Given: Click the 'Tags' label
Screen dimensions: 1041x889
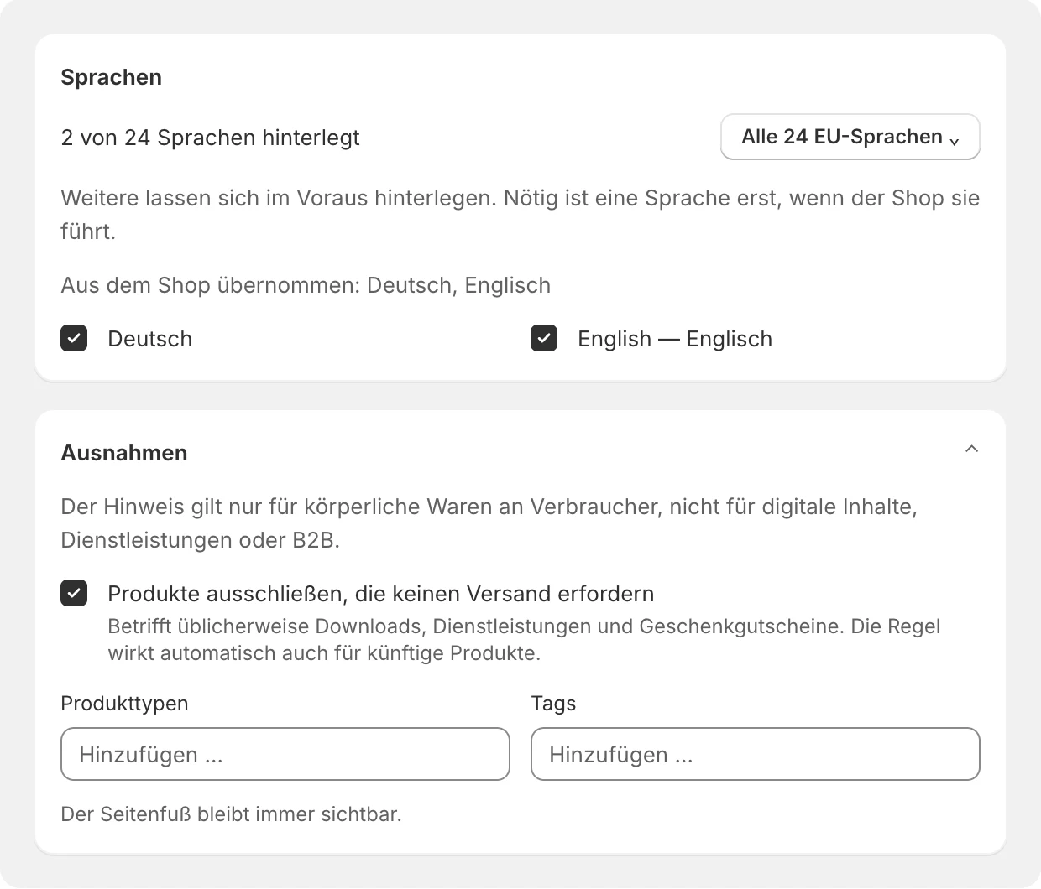Looking at the screenshot, I should [x=553, y=703].
